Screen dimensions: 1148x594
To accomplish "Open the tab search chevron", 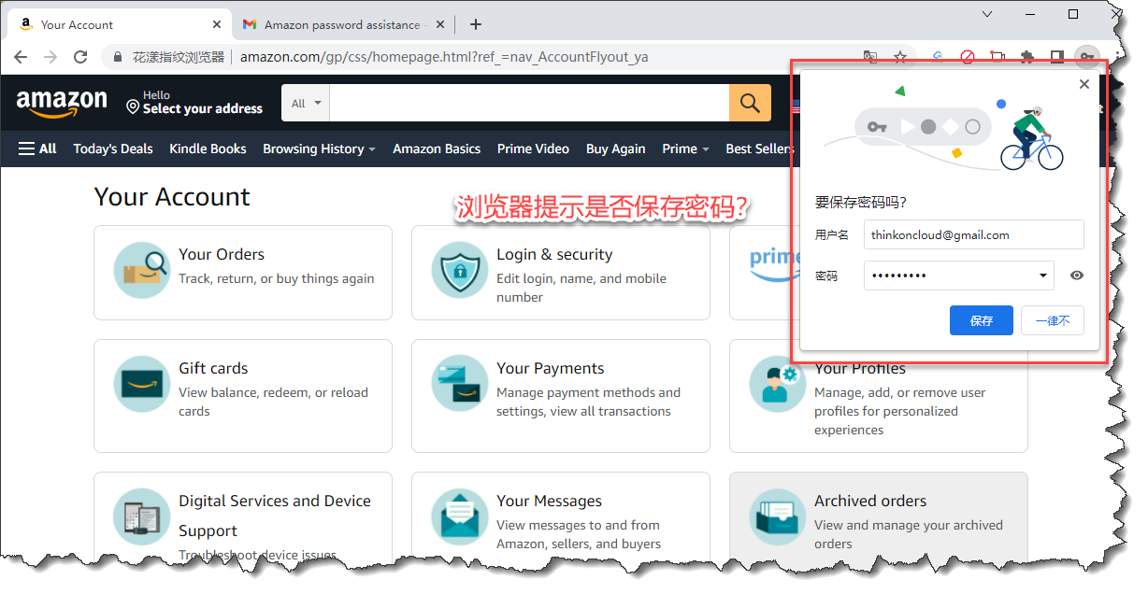I will [988, 14].
